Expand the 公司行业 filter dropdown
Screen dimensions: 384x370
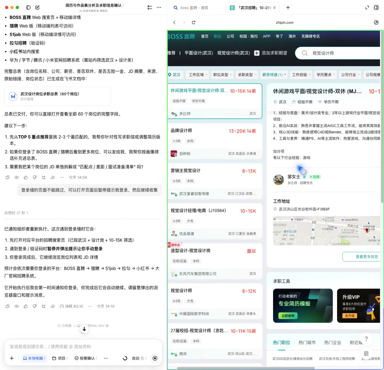point(350,75)
